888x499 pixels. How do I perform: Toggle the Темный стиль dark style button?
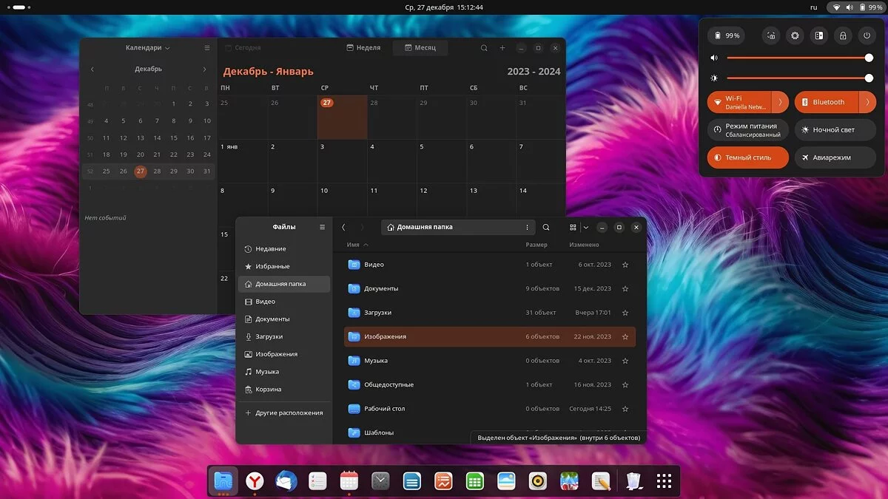click(x=747, y=157)
